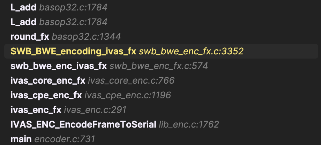Click the highlighted SWB_BWE_encoding_ivas_fx frame
This screenshot has width=321, height=145.
point(73,51)
